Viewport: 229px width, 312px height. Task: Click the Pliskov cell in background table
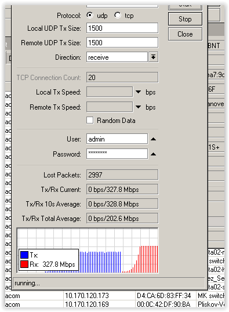pos(210,304)
